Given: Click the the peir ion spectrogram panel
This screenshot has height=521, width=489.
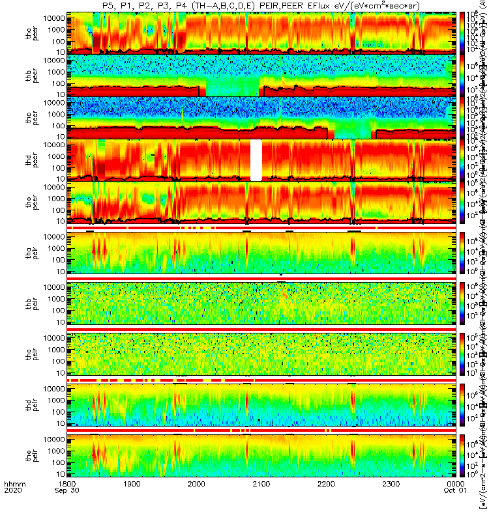Looking at the screenshot, I should pos(261,455).
